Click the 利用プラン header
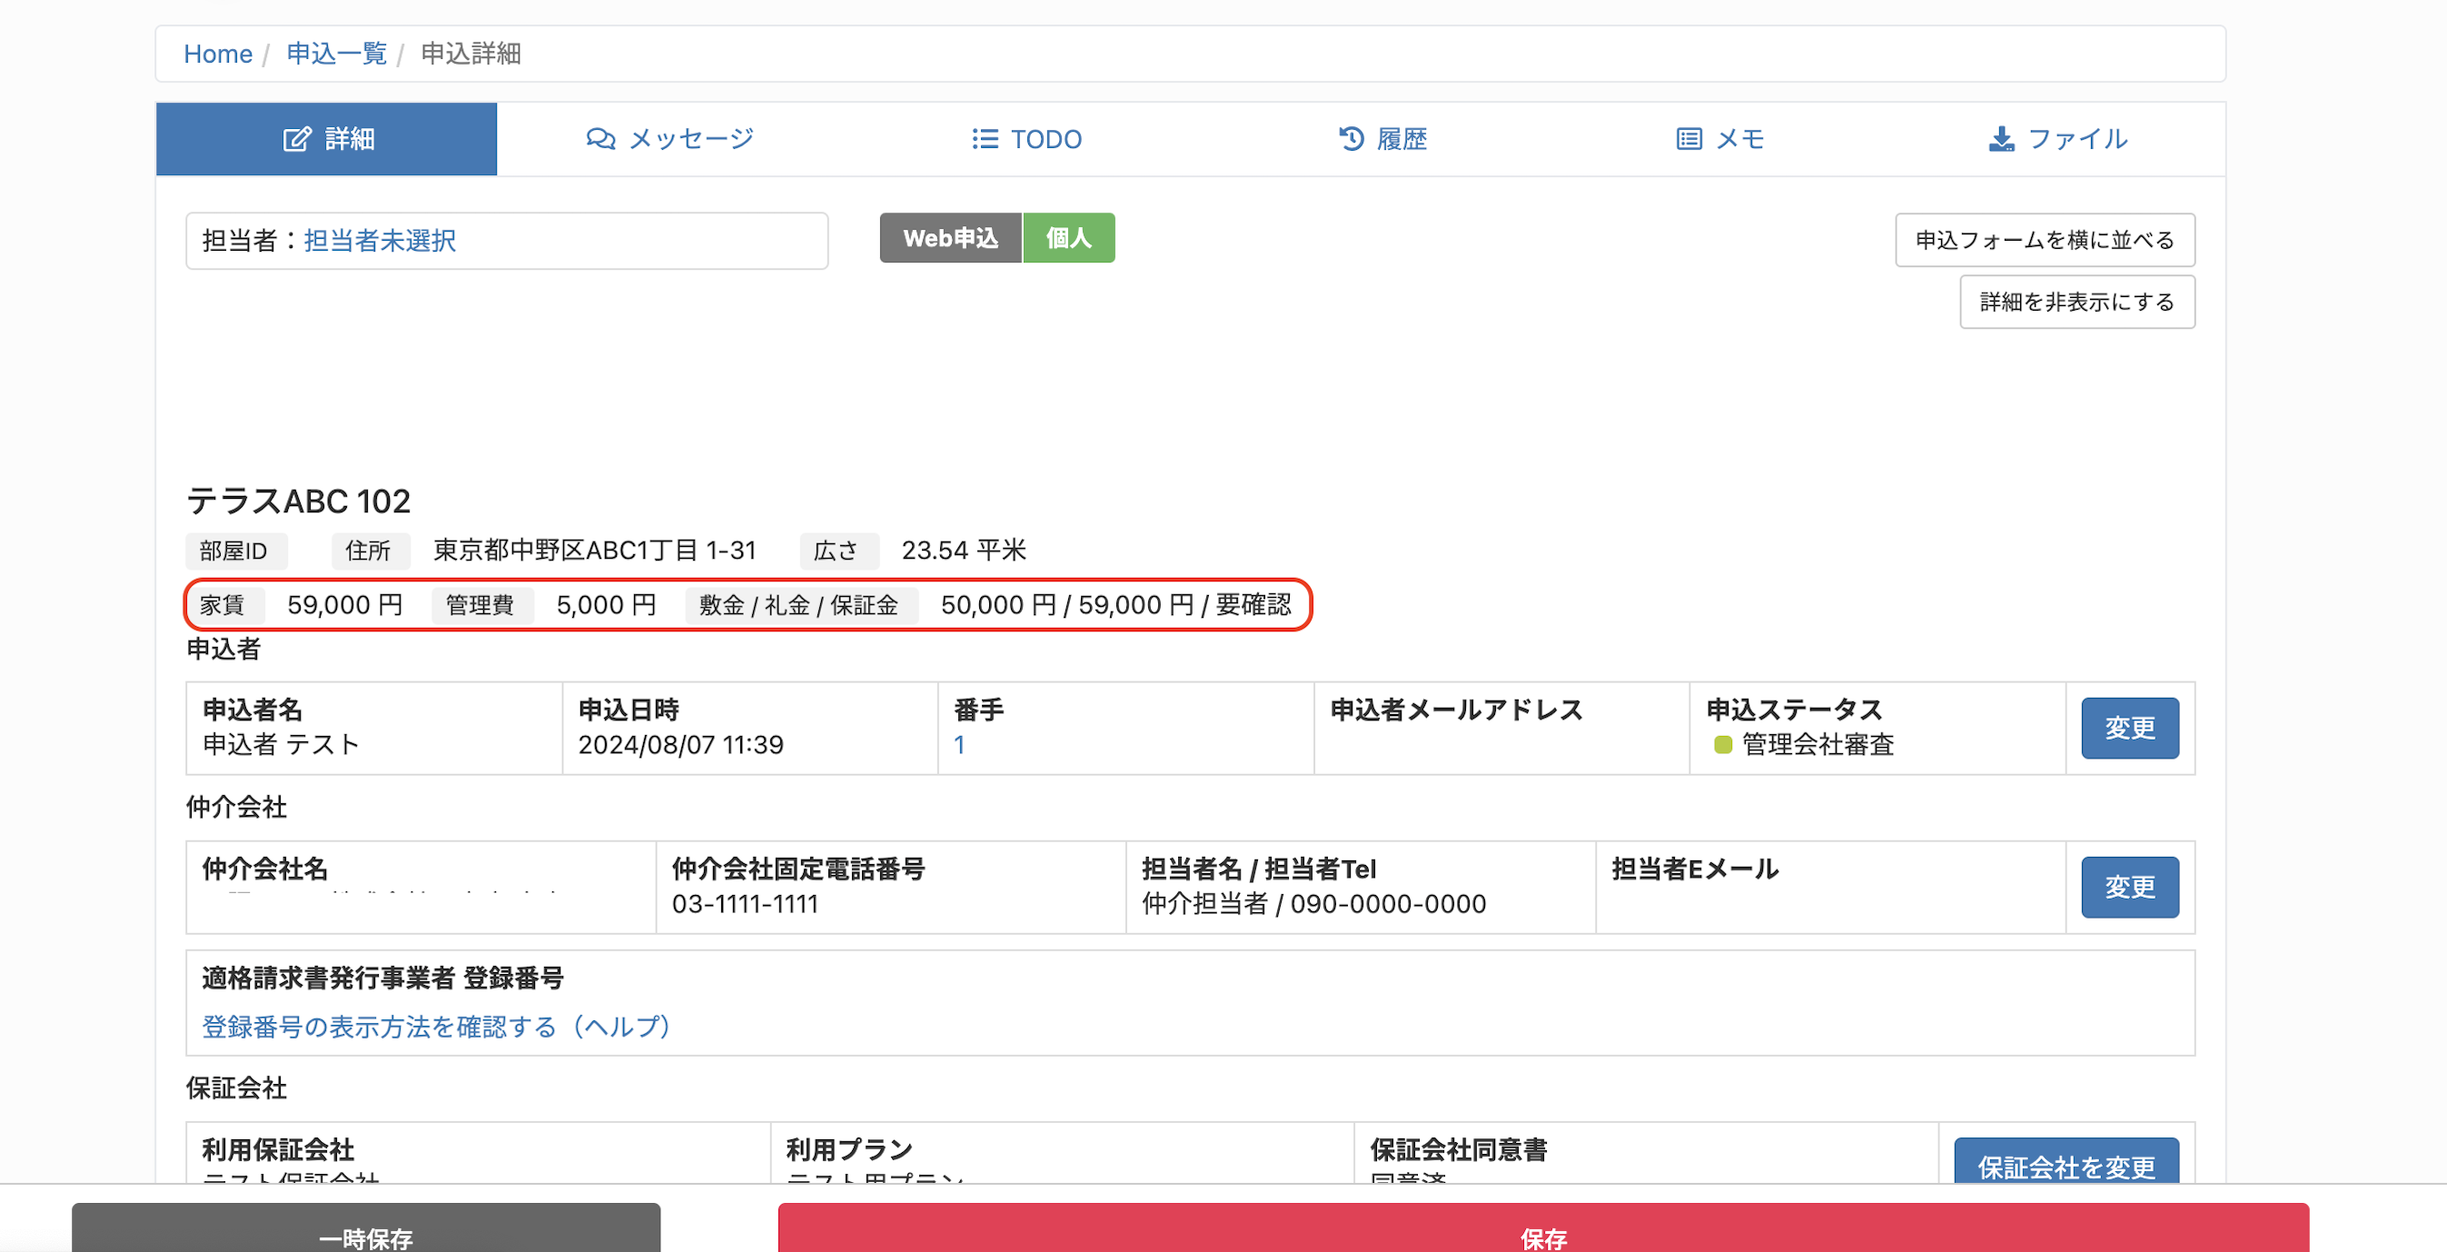The image size is (2447, 1252). pos(849,1150)
